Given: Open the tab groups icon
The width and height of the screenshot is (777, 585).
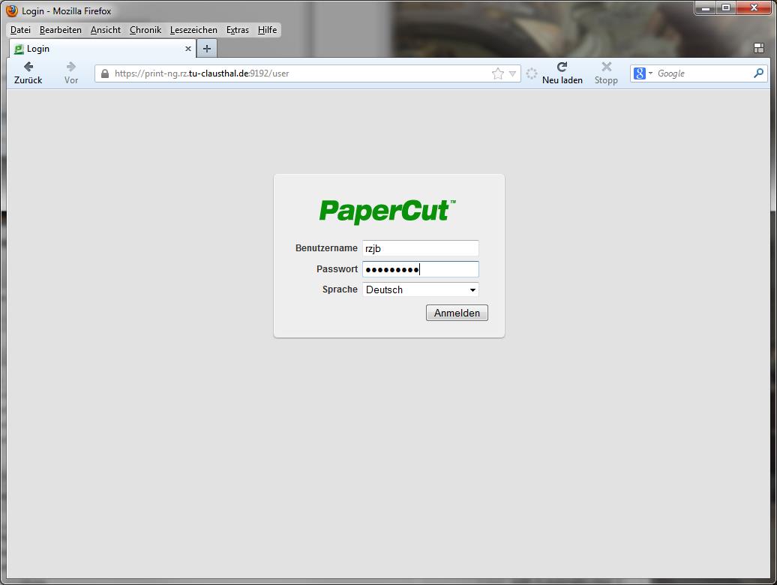Looking at the screenshot, I should click(x=758, y=49).
